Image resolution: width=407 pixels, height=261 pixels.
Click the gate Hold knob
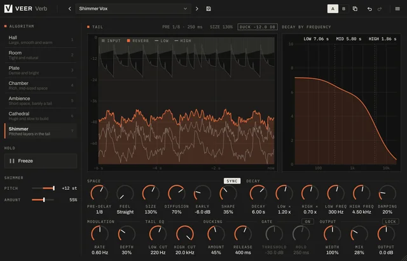(x=301, y=234)
